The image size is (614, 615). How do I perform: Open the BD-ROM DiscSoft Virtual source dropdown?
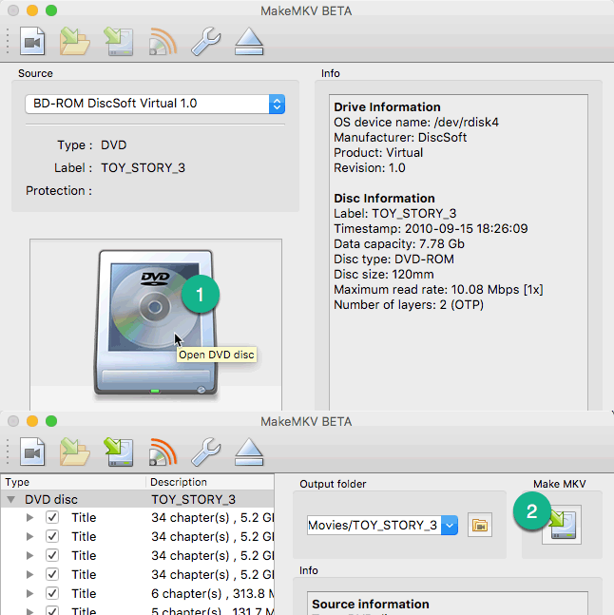(155, 104)
